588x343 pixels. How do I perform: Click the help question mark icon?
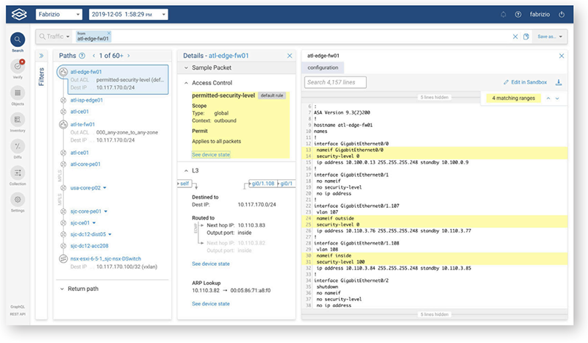[518, 14]
